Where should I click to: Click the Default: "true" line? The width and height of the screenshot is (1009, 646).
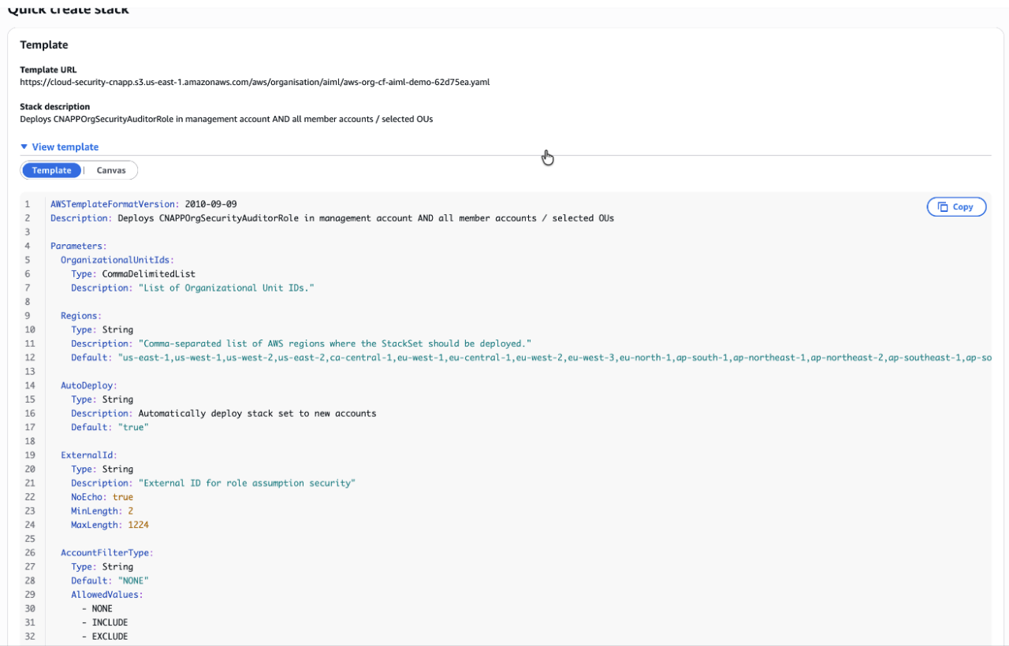(x=110, y=427)
